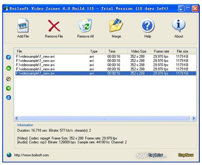
Task: Open Help via question mark icon
Action: (x=147, y=25)
